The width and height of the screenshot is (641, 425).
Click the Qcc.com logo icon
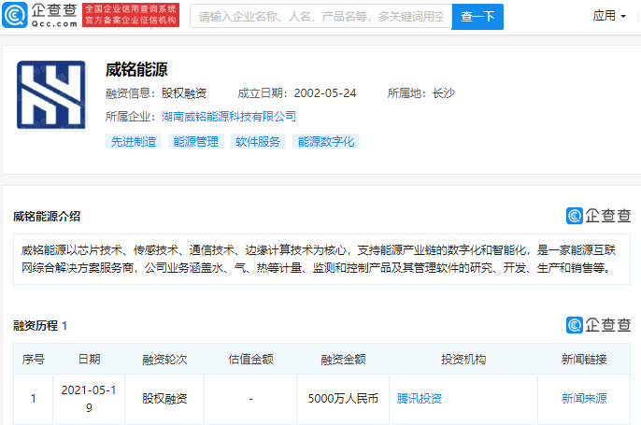15,15
